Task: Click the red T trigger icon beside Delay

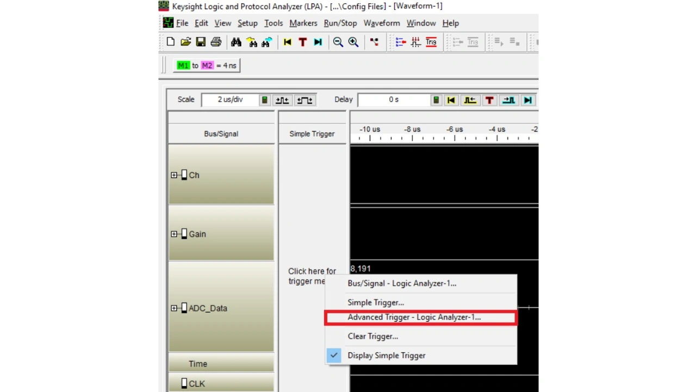Action: pyautogui.click(x=489, y=100)
